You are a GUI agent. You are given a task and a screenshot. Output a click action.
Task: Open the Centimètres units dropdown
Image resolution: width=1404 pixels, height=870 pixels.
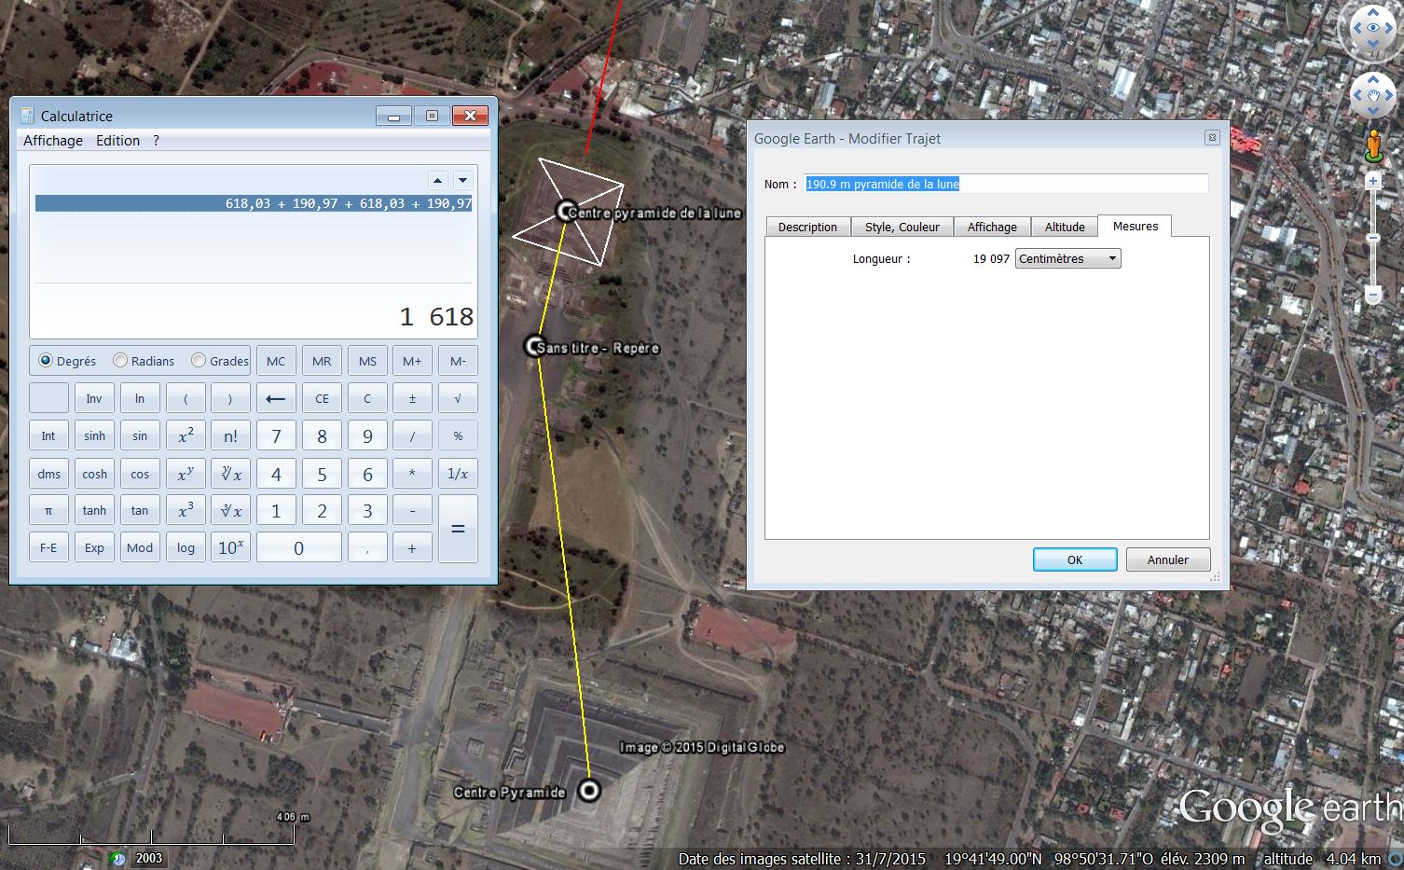click(1068, 258)
